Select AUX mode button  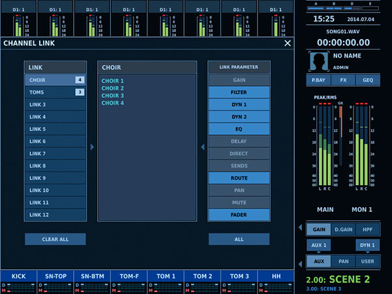(x=319, y=261)
